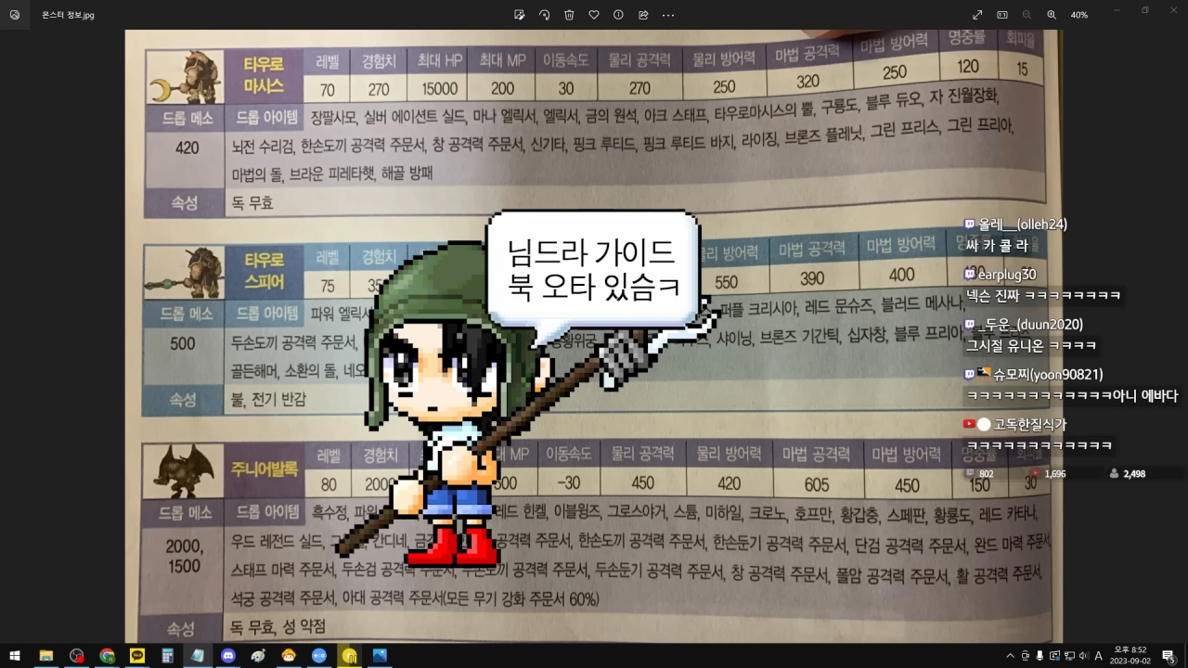Click the chat name 고독한질식가
The height and width of the screenshot is (668, 1188).
tap(1030, 425)
